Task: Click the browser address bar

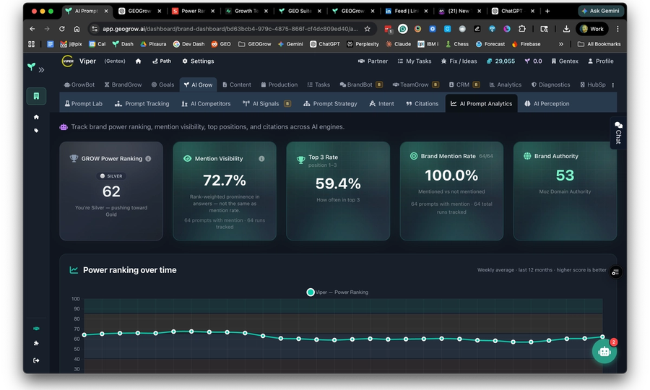Action: point(230,29)
